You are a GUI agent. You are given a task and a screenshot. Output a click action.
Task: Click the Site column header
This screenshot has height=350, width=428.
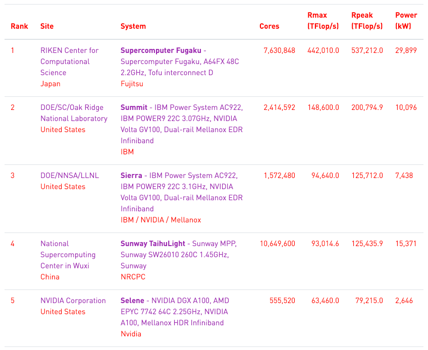(x=47, y=26)
